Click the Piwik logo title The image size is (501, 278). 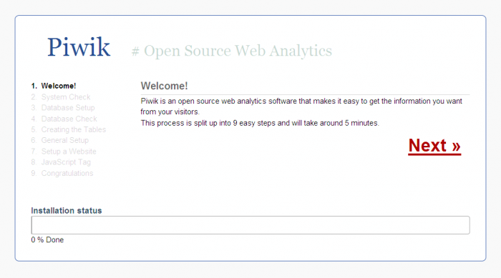(x=79, y=47)
